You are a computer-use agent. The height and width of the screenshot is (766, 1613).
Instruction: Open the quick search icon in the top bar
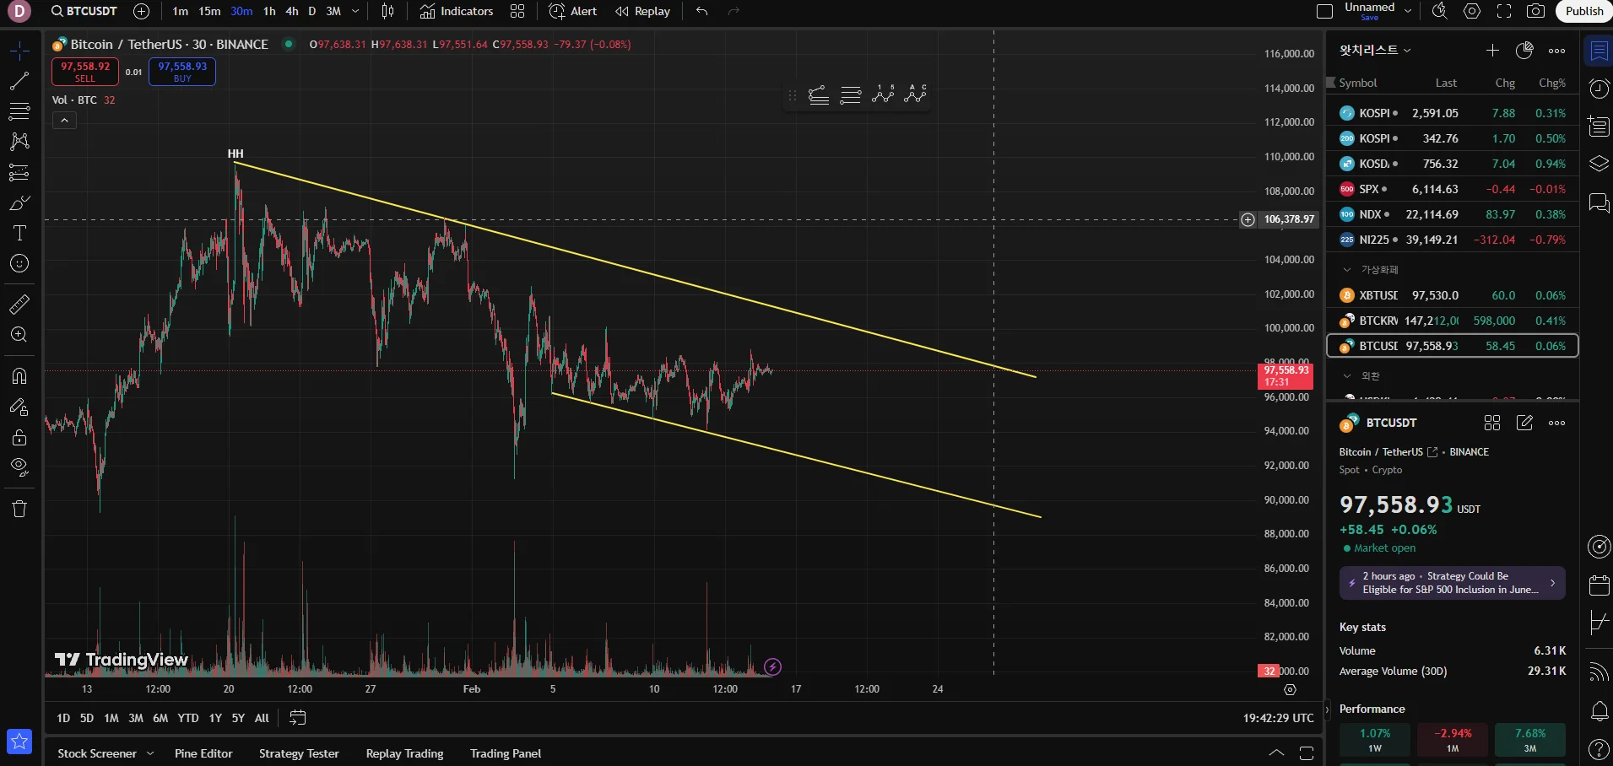click(x=1440, y=12)
